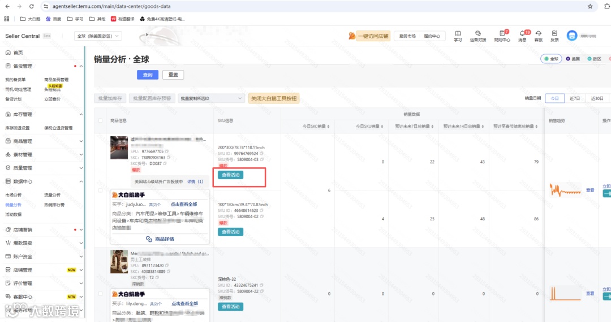Open the 批量复制所选ID dropdown
The width and height of the screenshot is (611, 322).
pos(211,98)
